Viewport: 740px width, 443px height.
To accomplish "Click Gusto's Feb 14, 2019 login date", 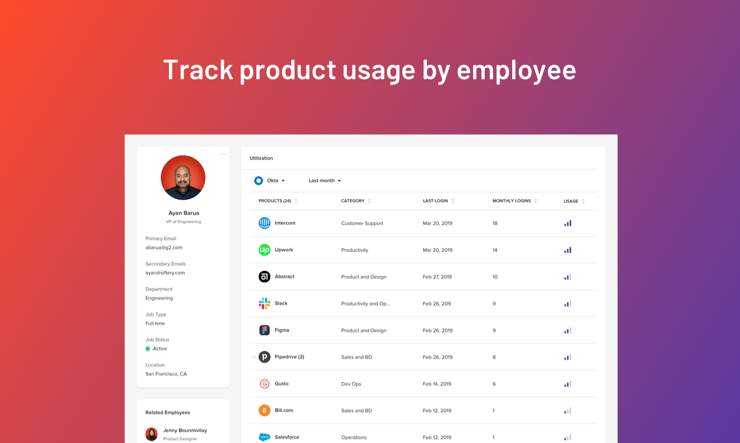I will [x=438, y=384].
